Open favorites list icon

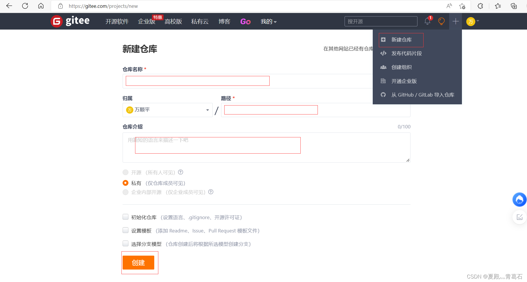pos(498,6)
